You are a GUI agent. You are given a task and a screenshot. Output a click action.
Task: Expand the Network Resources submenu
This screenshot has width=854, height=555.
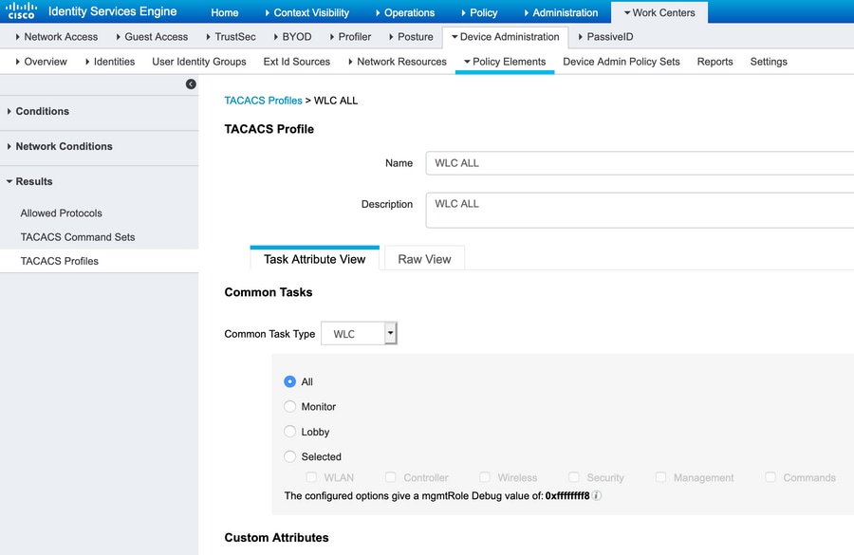[x=398, y=62]
